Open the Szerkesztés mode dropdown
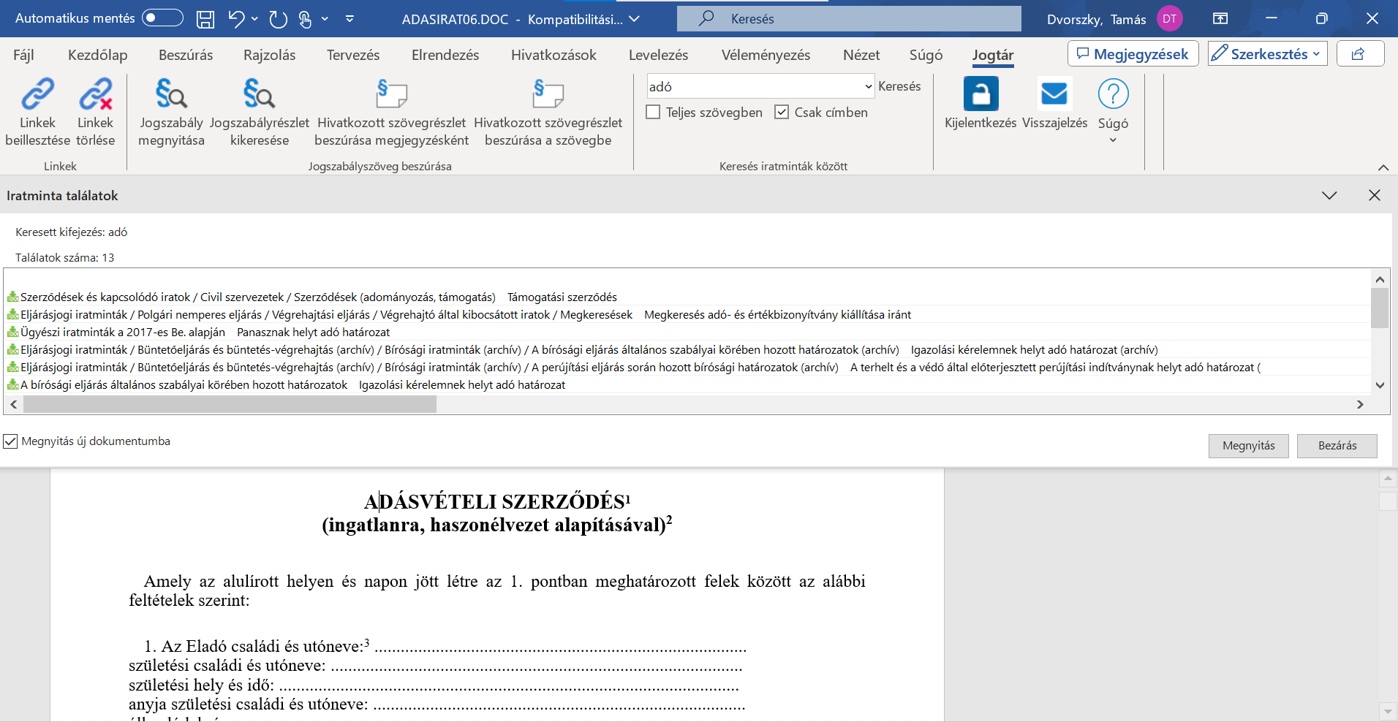This screenshot has height=722, width=1398. (1267, 54)
